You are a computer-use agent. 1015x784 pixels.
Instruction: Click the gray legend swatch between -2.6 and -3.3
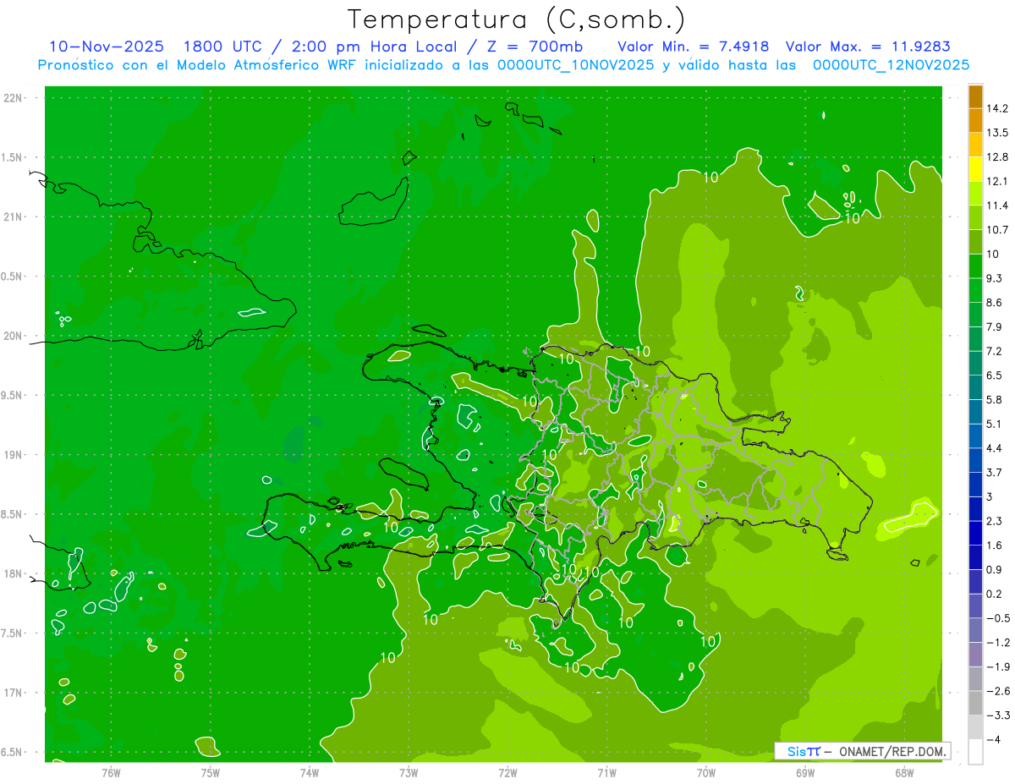975,703
